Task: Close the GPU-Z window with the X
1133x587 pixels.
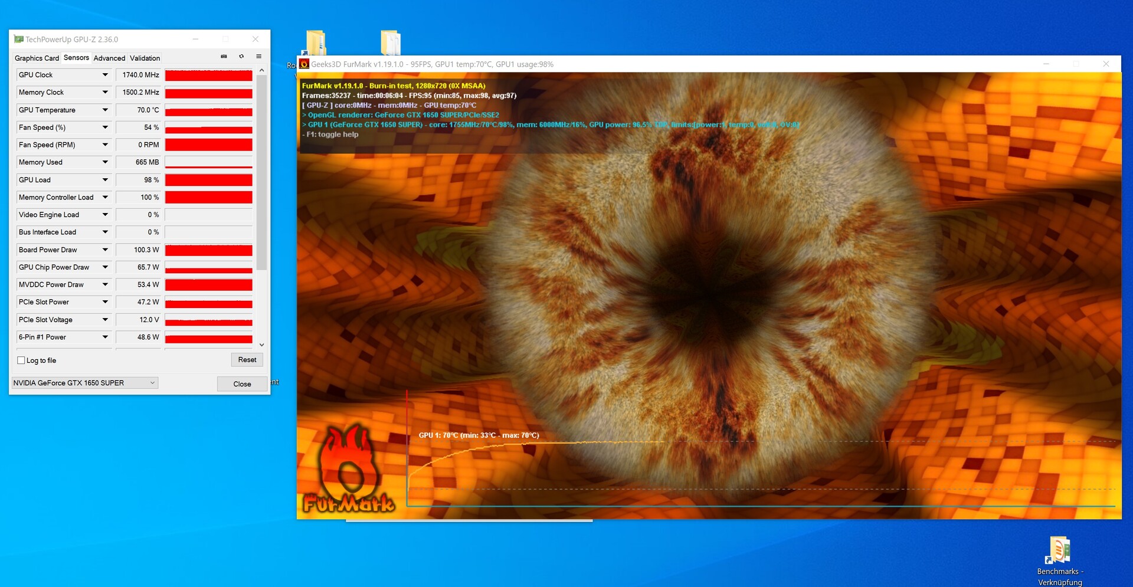Action: (256, 39)
